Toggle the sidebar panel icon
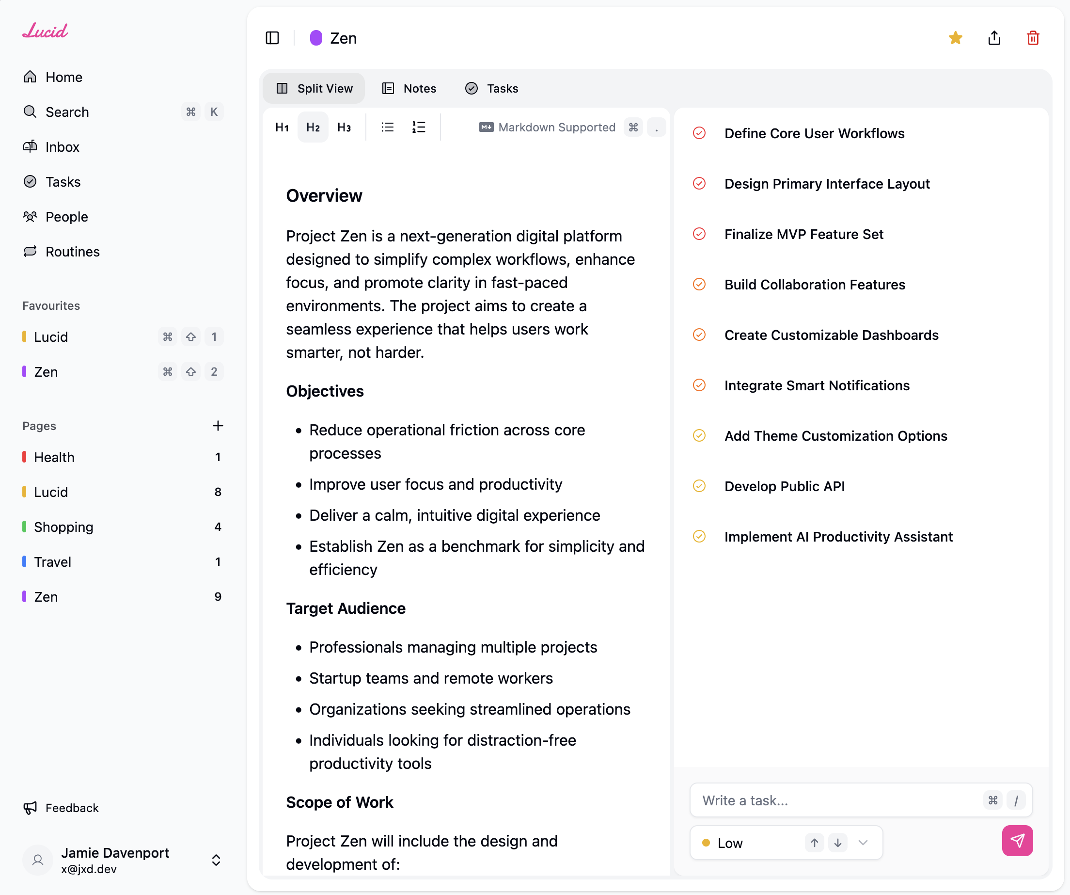The image size is (1070, 895). 272,38
